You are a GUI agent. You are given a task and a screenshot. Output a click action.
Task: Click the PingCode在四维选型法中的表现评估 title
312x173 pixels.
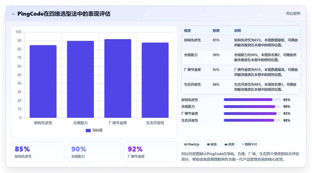64,14
